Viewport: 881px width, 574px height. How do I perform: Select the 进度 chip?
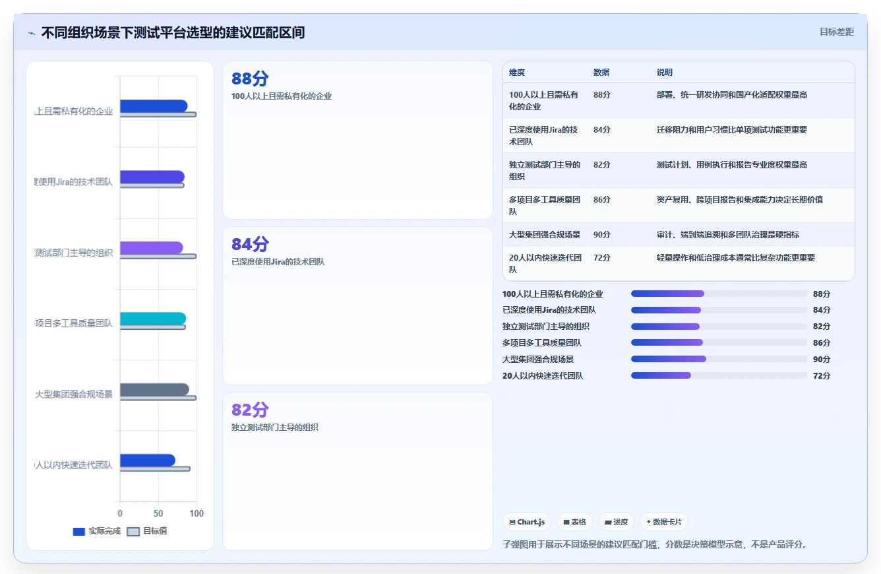pos(617,522)
